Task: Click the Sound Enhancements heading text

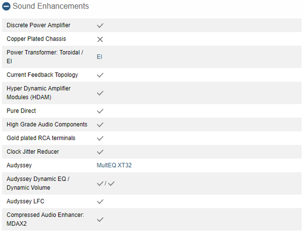Action: (51, 6)
